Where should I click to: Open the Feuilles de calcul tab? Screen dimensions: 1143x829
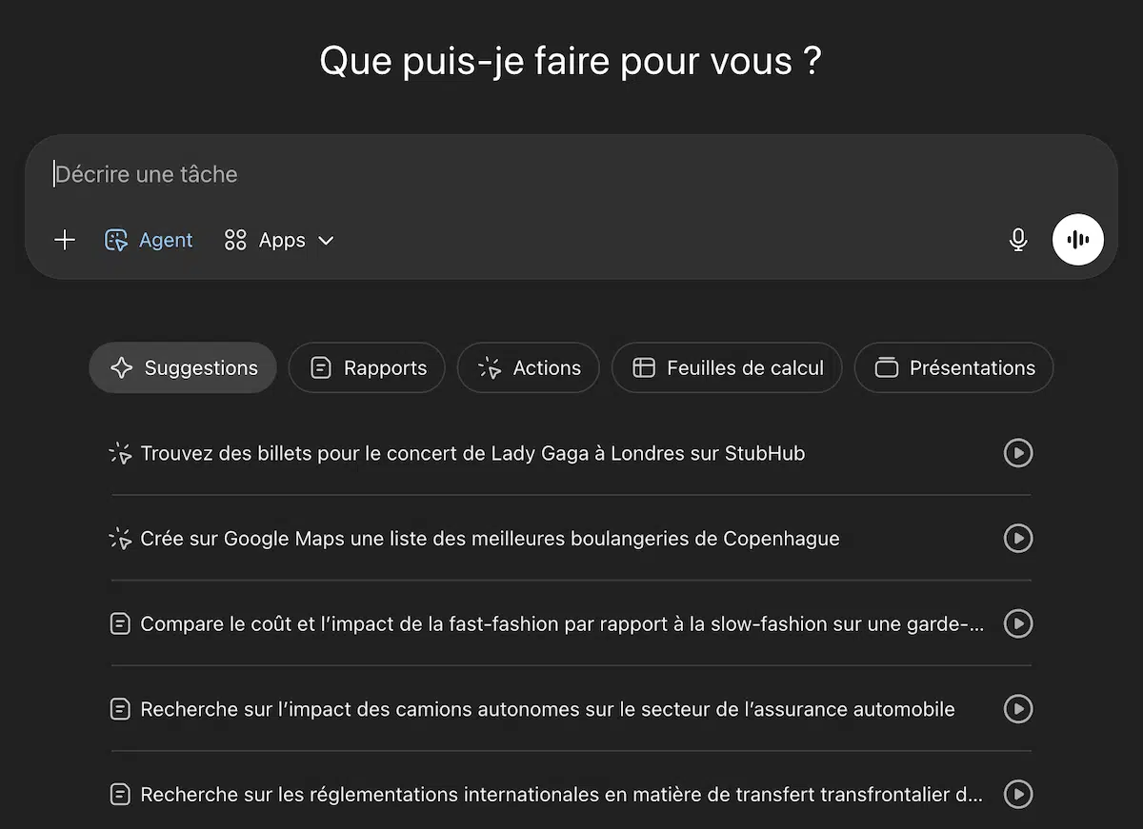pos(727,367)
